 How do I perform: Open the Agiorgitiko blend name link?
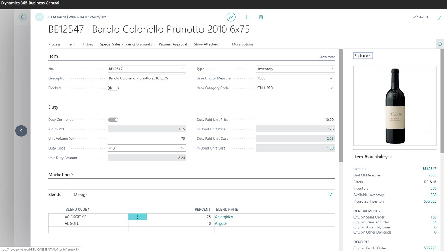click(x=224, y=217)
